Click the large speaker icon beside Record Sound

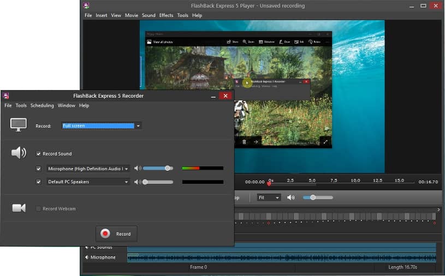[x=19, y=153]
